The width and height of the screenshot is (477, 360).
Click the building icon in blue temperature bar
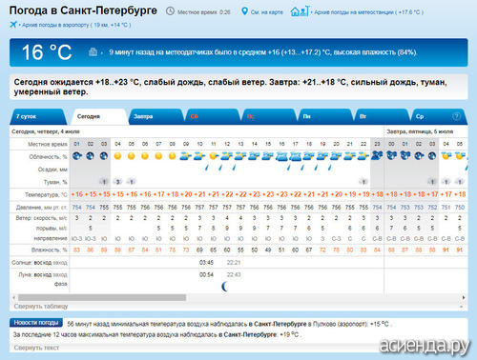[x=93, y=51]
